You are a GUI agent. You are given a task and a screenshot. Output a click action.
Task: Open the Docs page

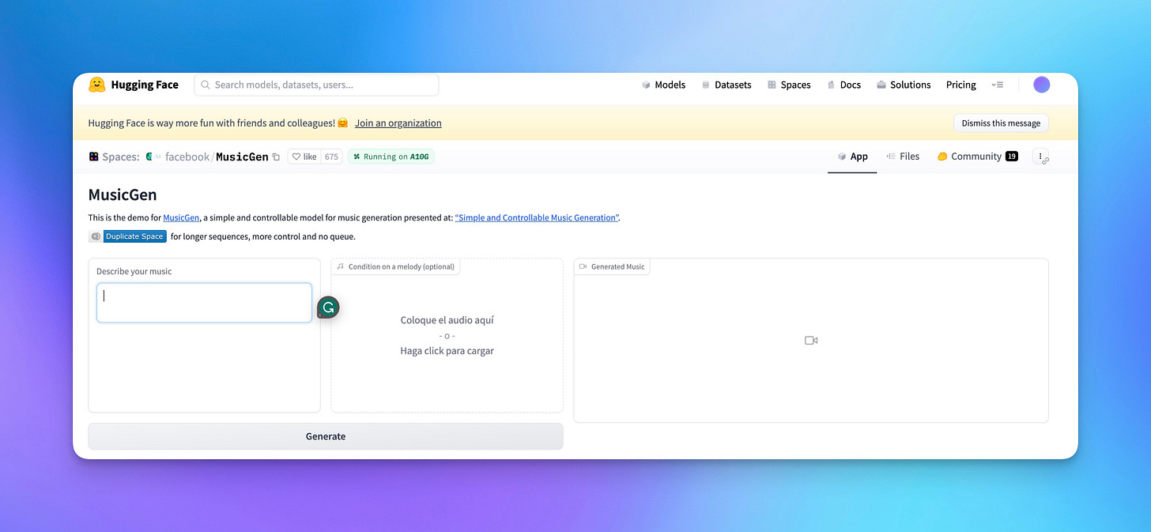[x=843, y=85]
